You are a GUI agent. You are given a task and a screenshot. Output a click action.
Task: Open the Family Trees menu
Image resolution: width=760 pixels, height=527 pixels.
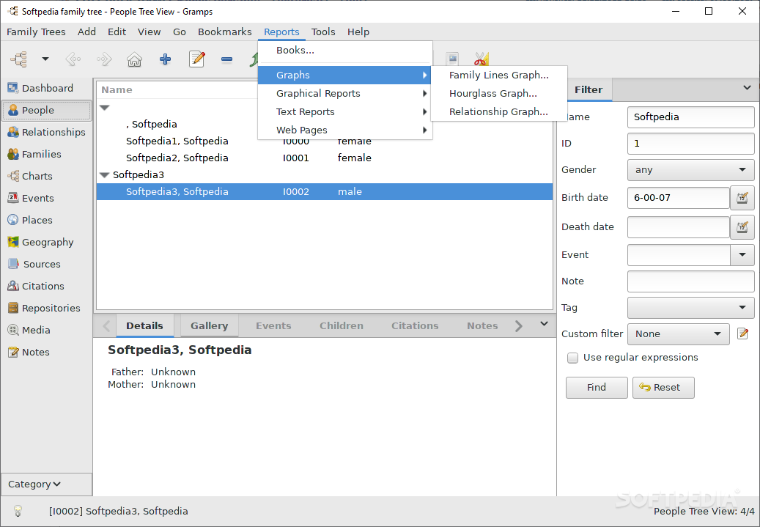tap(36, 32)
